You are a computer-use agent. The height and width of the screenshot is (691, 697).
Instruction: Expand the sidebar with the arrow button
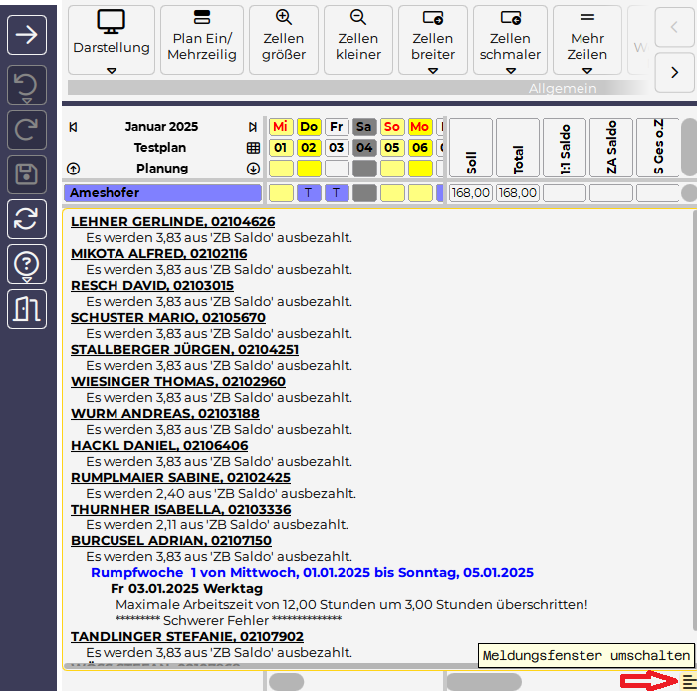27,34
